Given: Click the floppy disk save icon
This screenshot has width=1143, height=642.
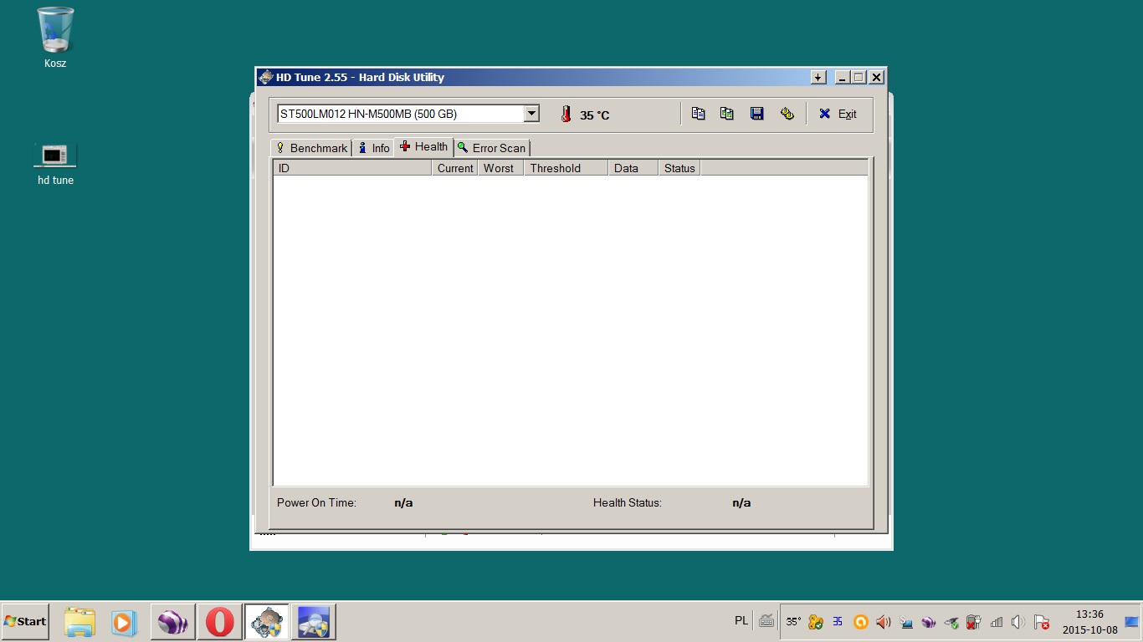Looking at the screenshot, I should pos(756,114).
